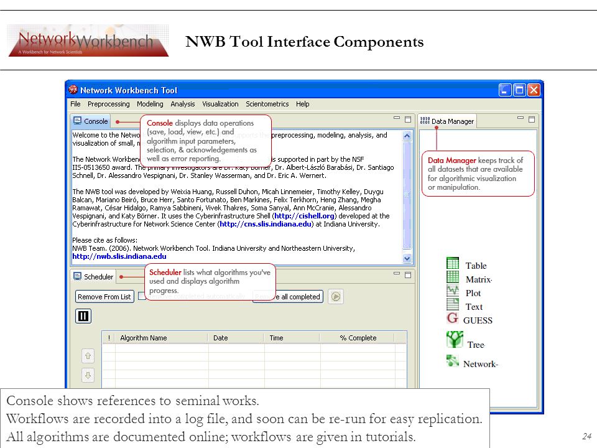The width and height of the screenshot is (597, 448).
Task: Open the Preprocessing menu
Action: (108, 104)
